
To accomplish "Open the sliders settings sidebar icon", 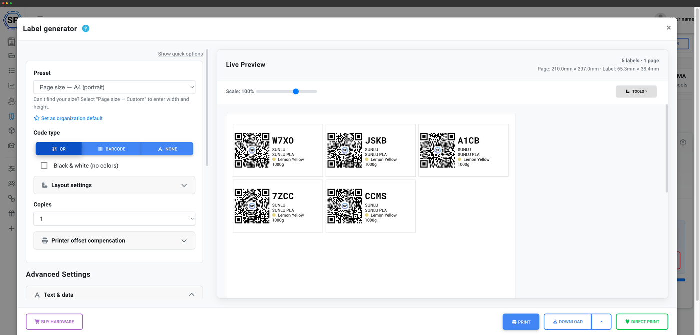I will tap(12, 169).
